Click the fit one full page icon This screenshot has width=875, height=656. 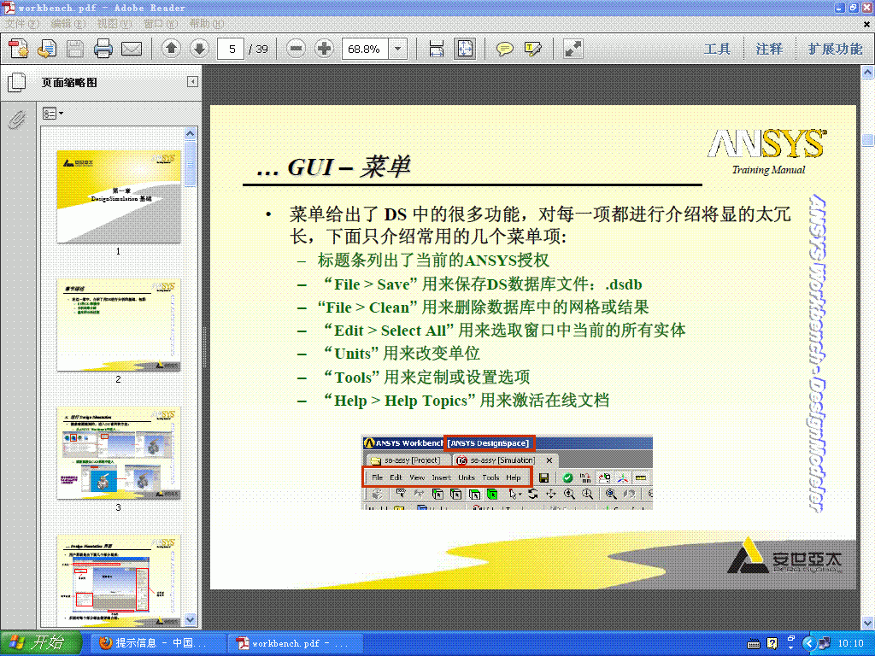click(x=464, y=49)
